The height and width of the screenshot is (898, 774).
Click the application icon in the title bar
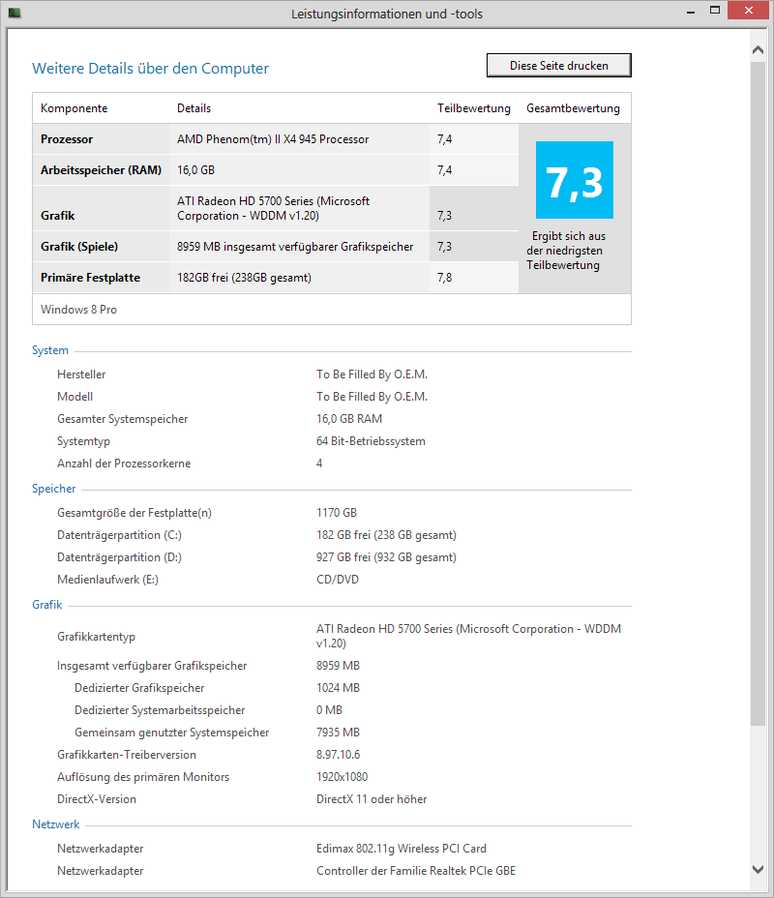[14, 11]
